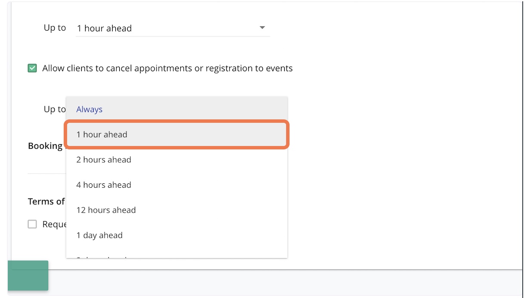Click the top dropdown's arrow icon
This screenshot has width=524, height=298.
pyautogui.click(x=262, y=28)
